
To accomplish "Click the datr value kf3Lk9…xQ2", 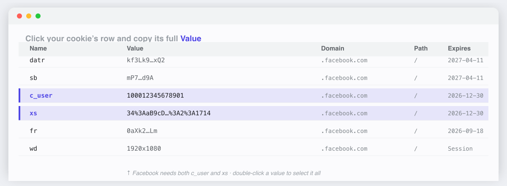I will tap(146, 60).
